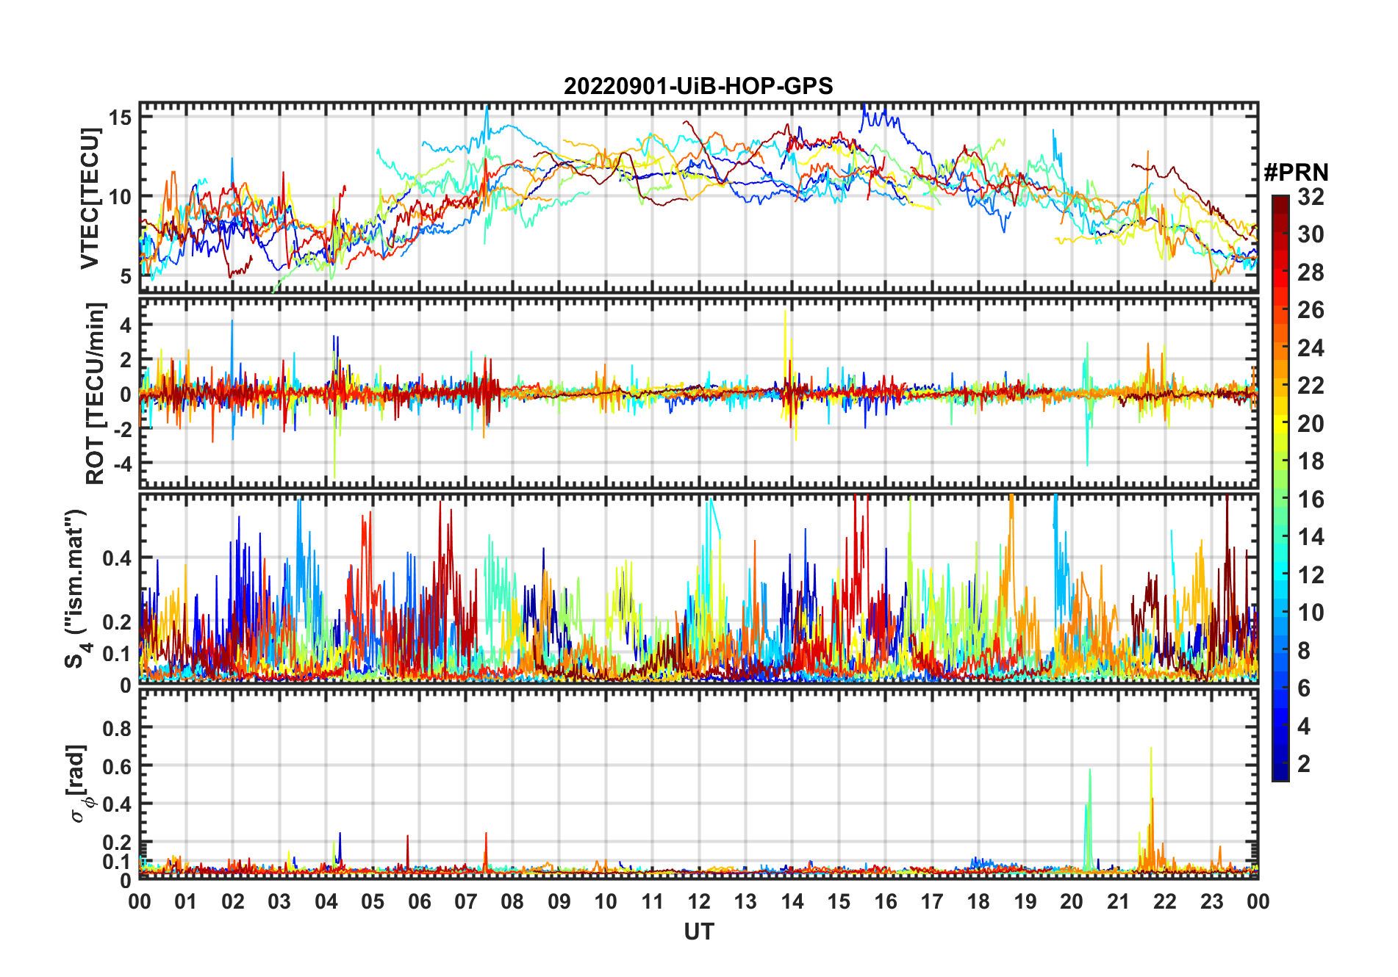Click hour tick 08 on UT axis
The image size is (1398, 977).
[x=512, y=901]
